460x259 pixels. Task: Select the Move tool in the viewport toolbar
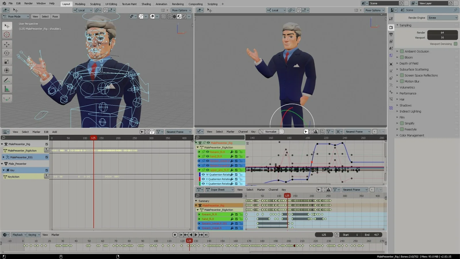tap(7, 44)
